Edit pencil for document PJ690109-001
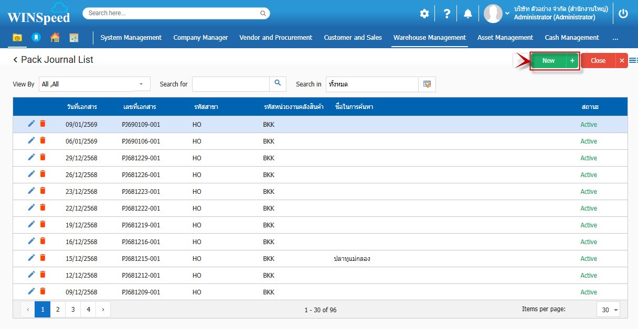638x329 pixels. [x=31, y=124]
